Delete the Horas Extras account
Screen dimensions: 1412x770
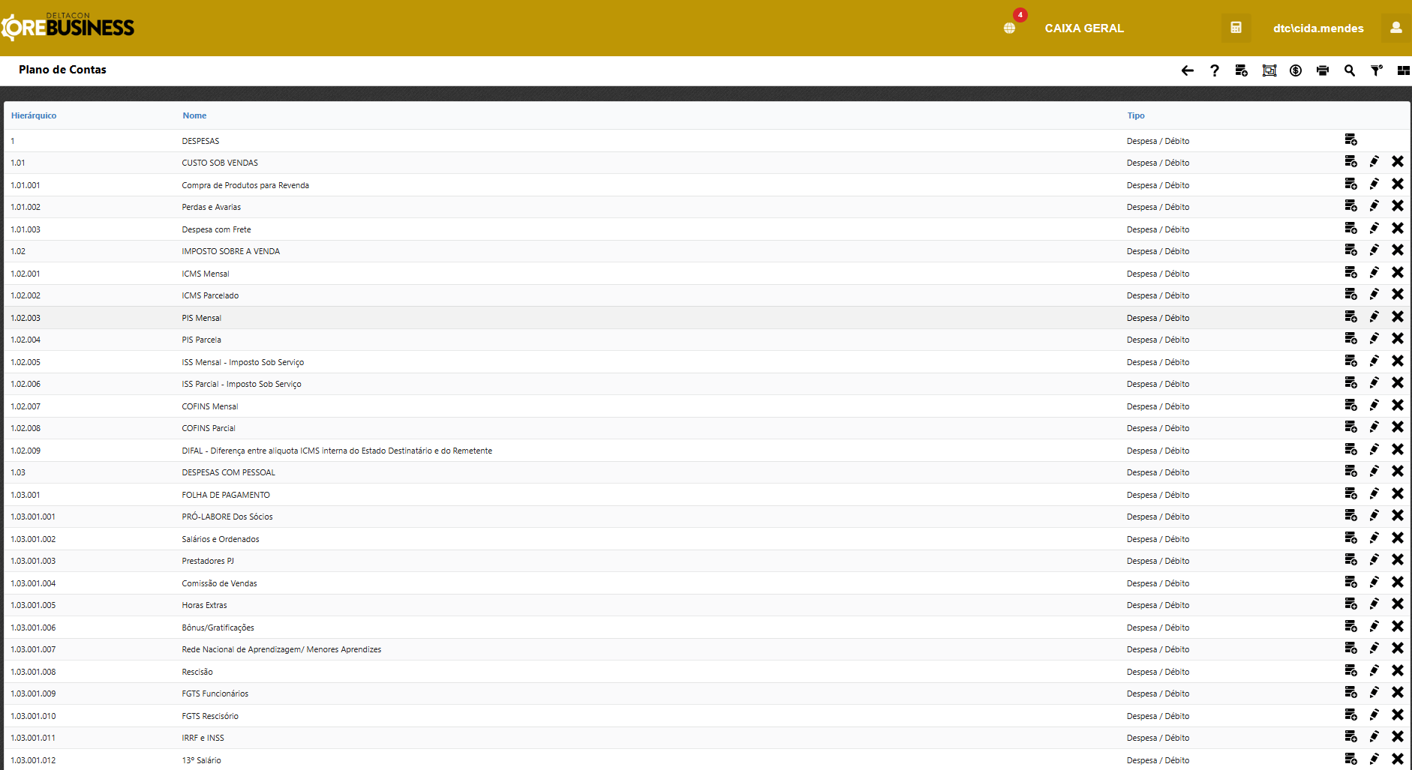(1397, 604)
